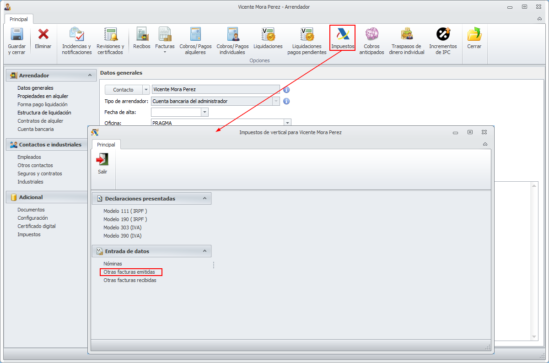Open Impuestos in the left sidebar

coord(29,234)
